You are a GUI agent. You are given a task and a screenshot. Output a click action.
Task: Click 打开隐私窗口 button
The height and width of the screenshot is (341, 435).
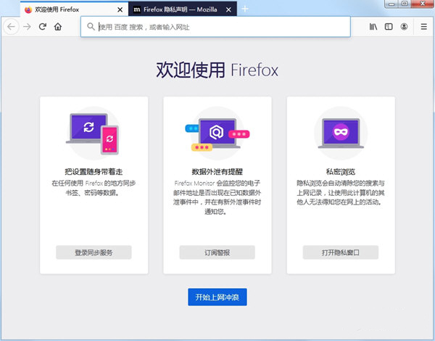(x=341, y=252)
